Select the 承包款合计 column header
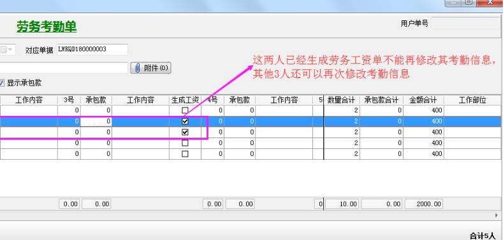Image resolution: width=503 pixels, height=240 pixels. (381, 101)
